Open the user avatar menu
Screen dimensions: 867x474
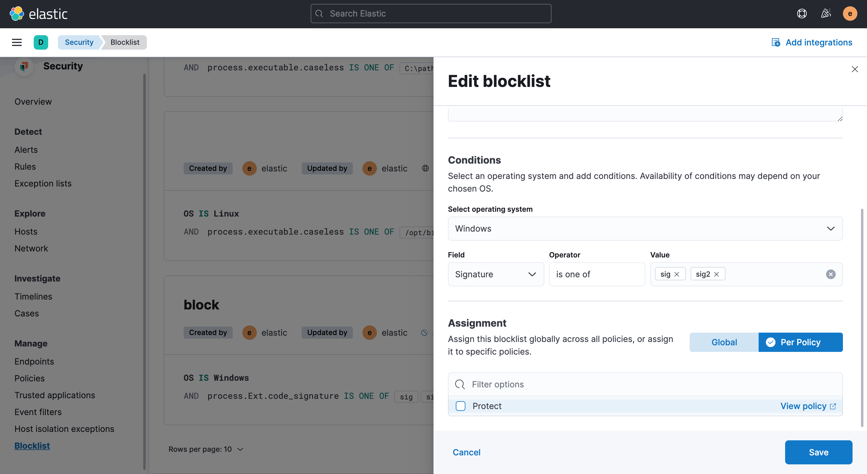850,14
